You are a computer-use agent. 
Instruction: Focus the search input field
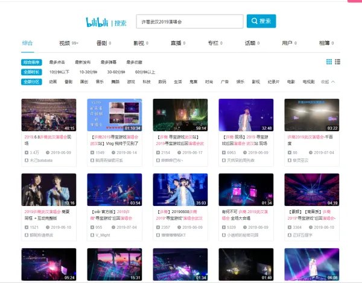(189, 22)
